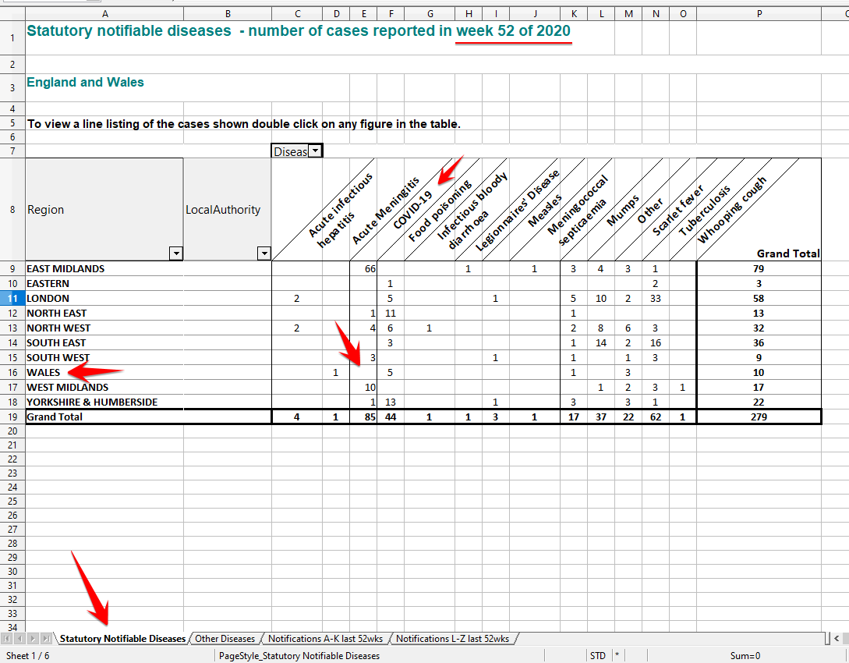The height and width of the screenshot is (663, 849).
Task: Click the 'England and Wales' cell
Action: pos(86,83)
